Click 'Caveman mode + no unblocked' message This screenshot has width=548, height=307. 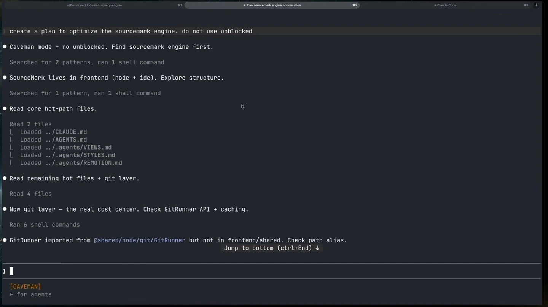point(111,47)
